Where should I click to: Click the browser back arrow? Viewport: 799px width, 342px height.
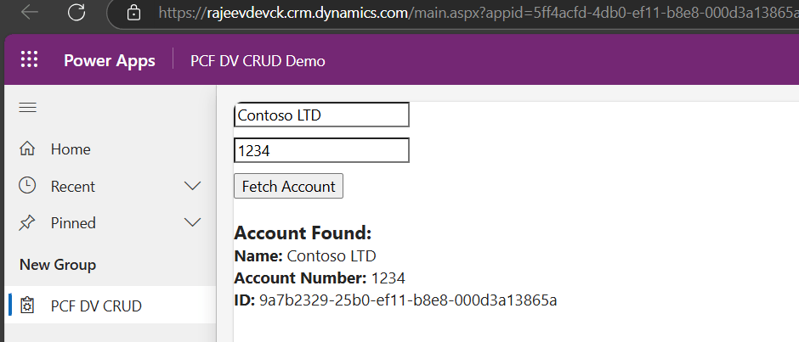29,12
